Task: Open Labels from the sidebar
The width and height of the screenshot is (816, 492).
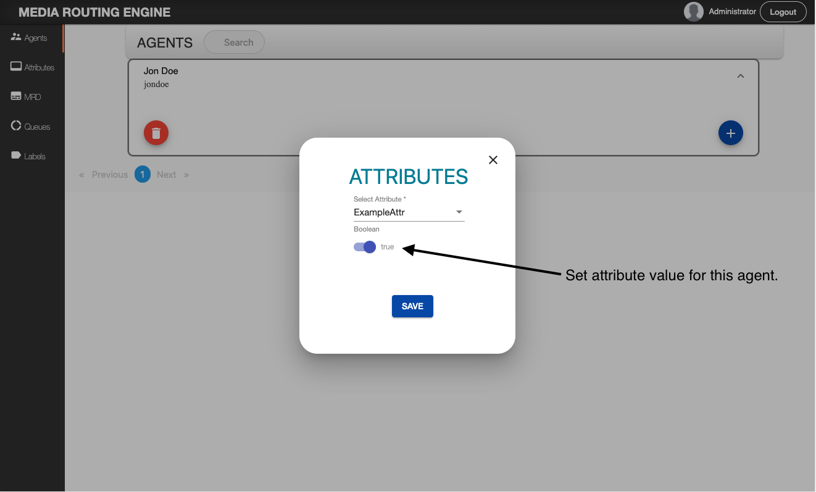Action: pyautogui.click(x=28, y=156)
